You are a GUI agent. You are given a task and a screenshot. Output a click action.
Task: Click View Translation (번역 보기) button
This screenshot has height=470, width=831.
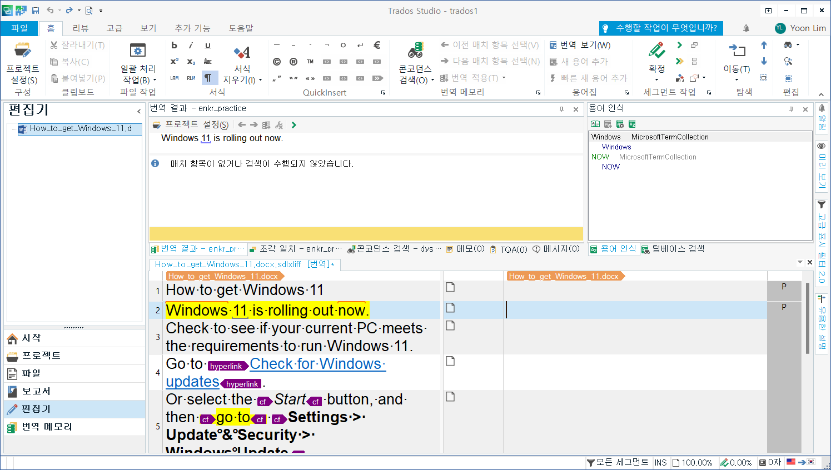click(x=580, y=45)
